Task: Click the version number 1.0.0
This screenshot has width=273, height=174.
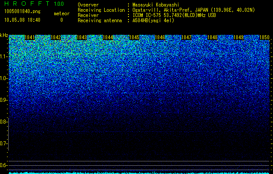Action: (59, 4)
